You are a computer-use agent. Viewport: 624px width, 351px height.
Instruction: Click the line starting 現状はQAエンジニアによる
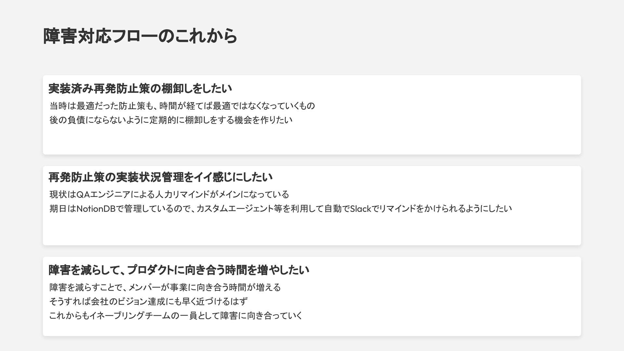tap(169, 195)
